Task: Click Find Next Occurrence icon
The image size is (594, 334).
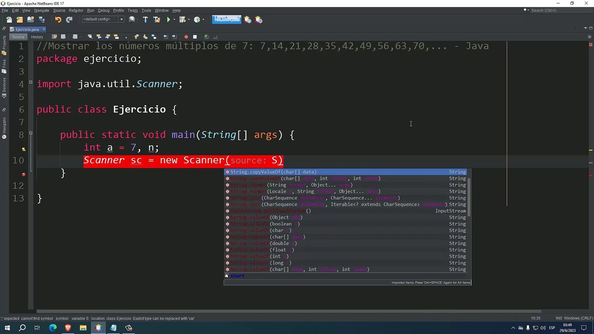Action: click(108, 37)
